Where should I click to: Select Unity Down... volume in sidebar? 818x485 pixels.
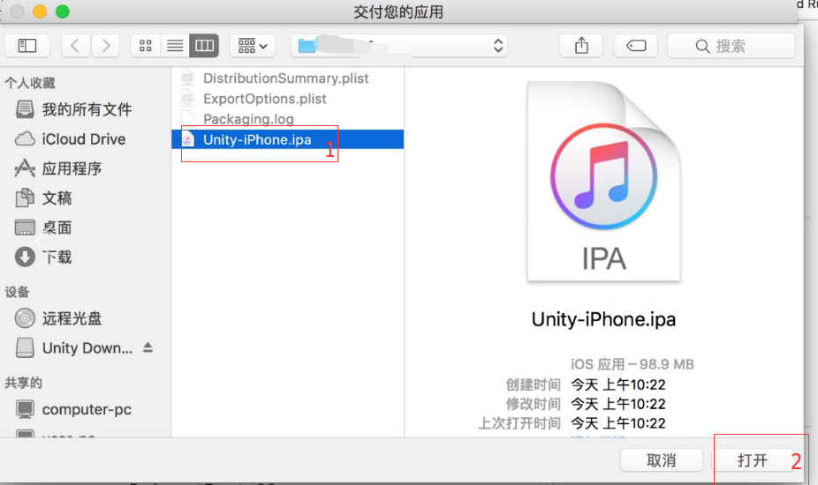click(x=87, y=347)
